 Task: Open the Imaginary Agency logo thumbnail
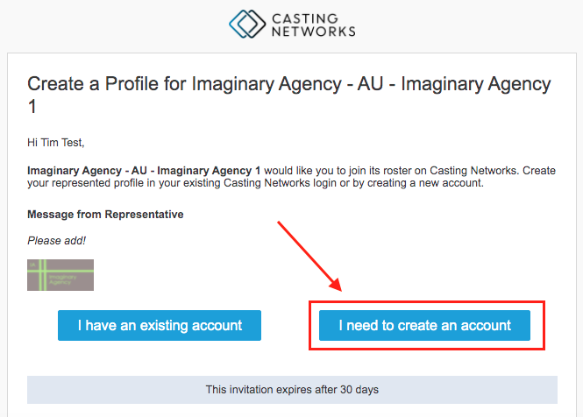(x=60, y=275)
